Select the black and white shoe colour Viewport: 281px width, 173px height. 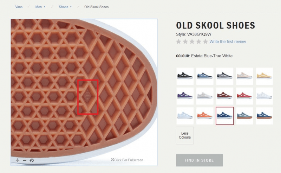pyautogui.click(x=185, y=76)
